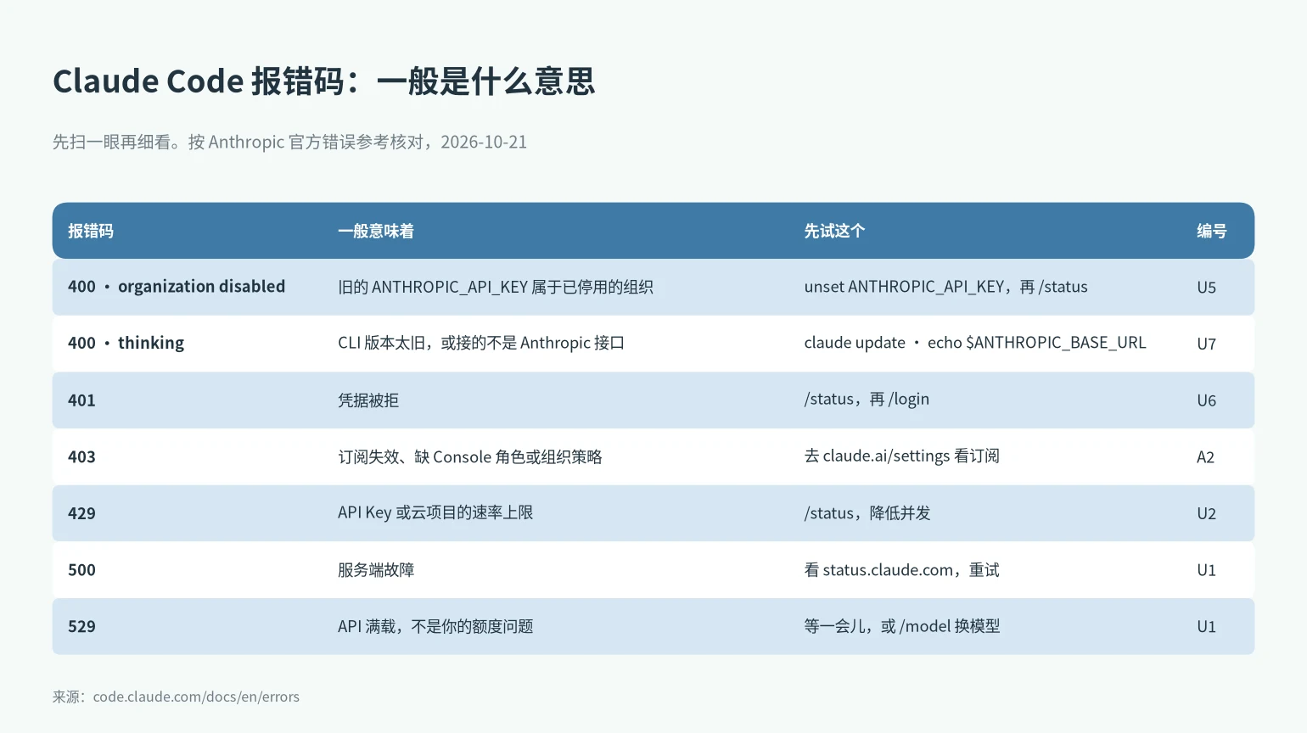The image size is (1307, 733).
Task: Click the "U2" number cell
Action: click(1206, 513)
